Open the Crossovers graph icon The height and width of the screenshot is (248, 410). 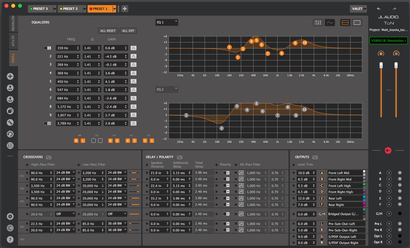[49, 157]
